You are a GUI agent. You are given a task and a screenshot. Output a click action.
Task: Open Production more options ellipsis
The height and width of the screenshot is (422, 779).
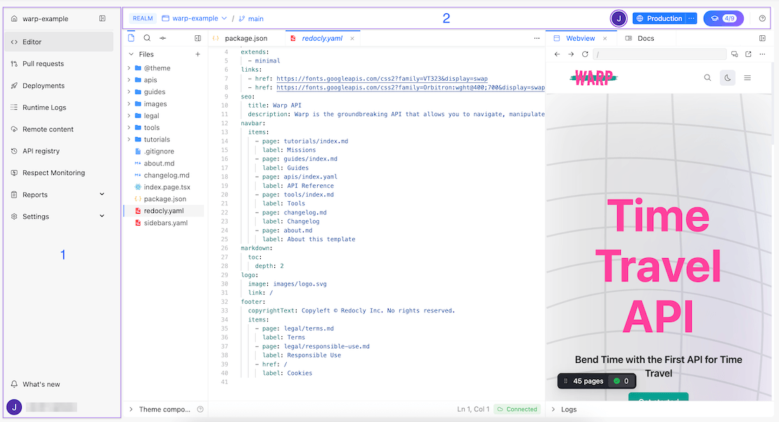coord(691,18)
